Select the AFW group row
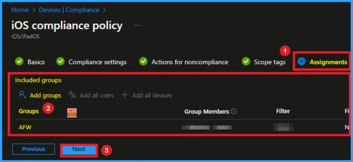 click(182, 127)
